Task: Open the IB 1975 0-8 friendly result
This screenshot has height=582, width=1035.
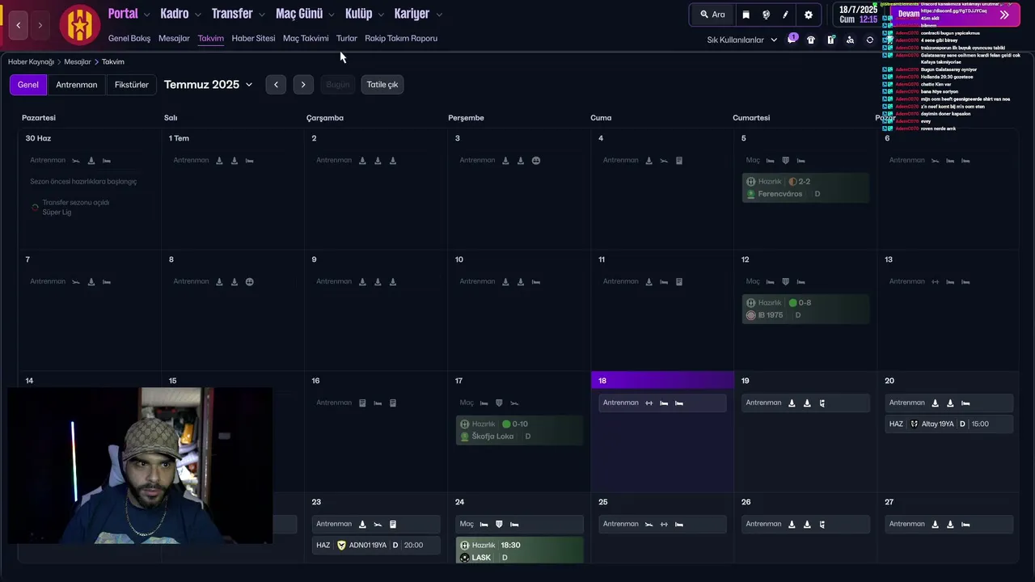Action: click(805, 309)
